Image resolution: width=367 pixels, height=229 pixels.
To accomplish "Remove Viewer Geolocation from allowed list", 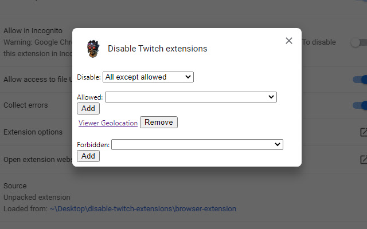I will click(159, 122).
